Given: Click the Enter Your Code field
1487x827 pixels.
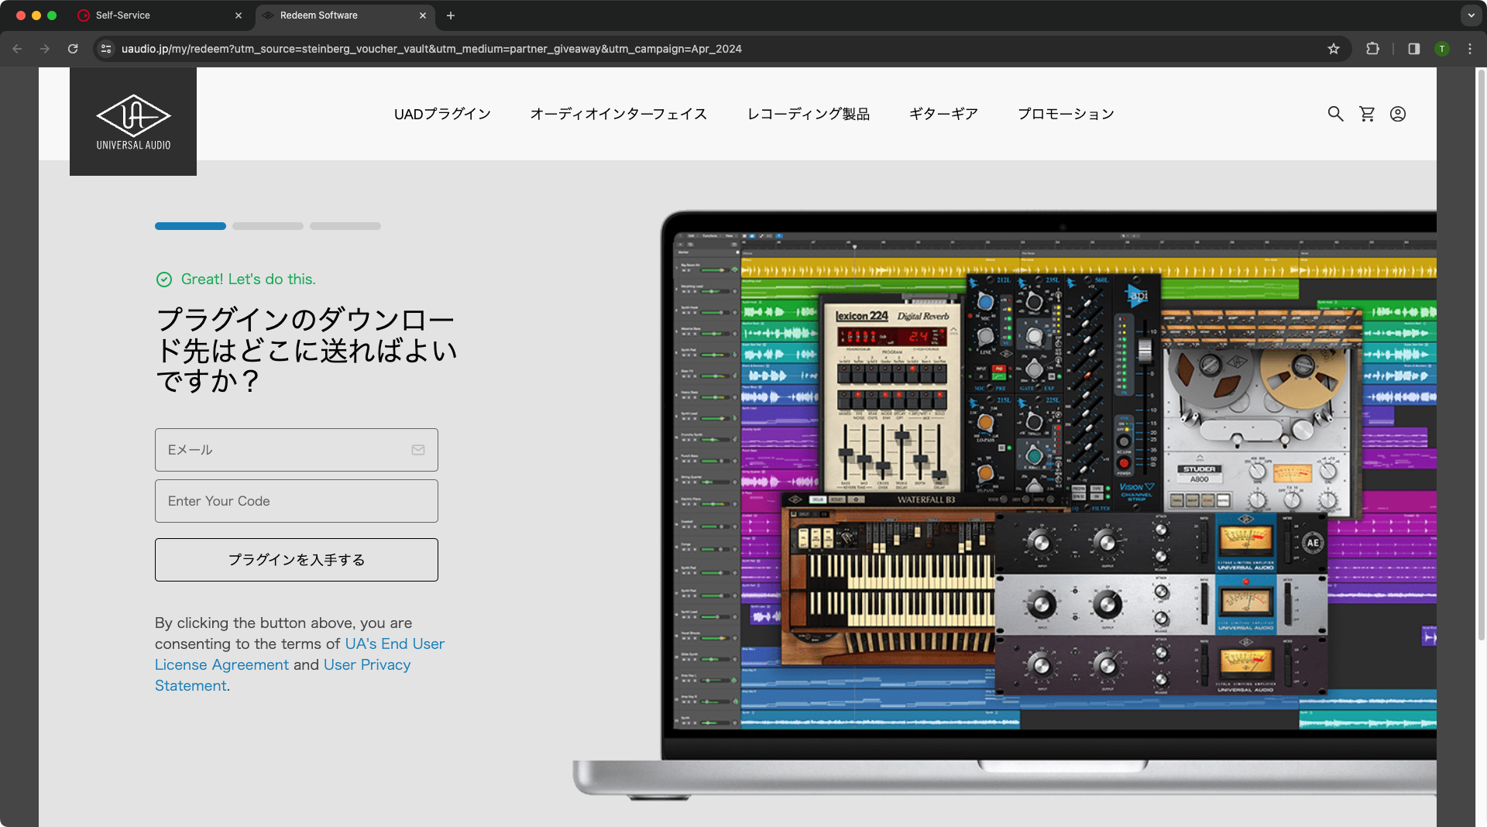Looking at the screenshot, I should pyautogui.click(x=297, y=501).
